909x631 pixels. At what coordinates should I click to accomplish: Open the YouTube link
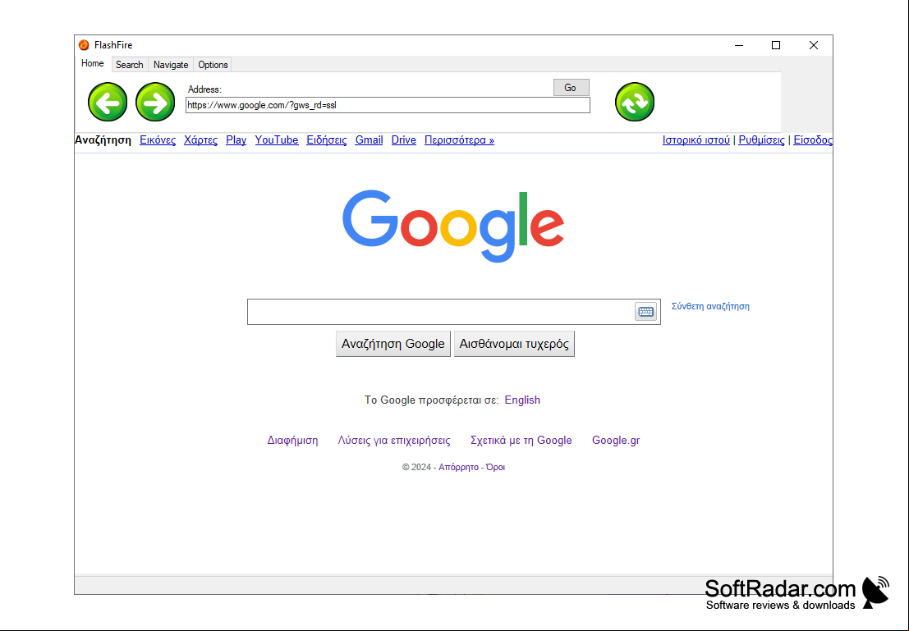click(277, 140)
